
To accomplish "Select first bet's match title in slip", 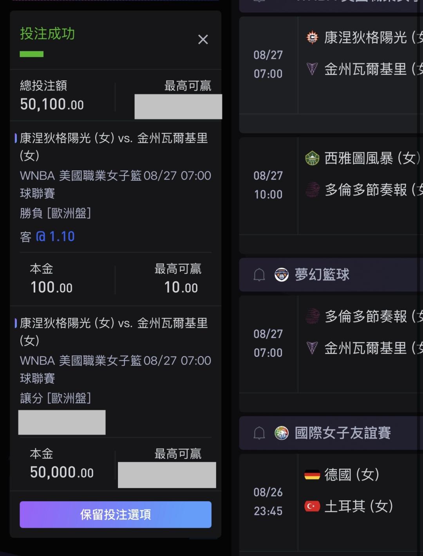I will tap(114, 147).
